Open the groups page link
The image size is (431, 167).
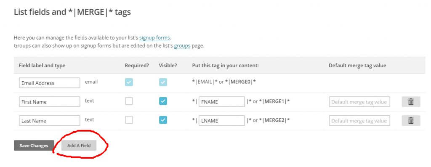point(182,45)
